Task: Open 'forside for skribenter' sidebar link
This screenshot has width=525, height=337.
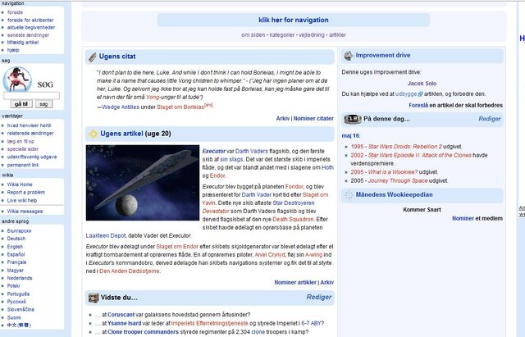Action: point(30,20)
